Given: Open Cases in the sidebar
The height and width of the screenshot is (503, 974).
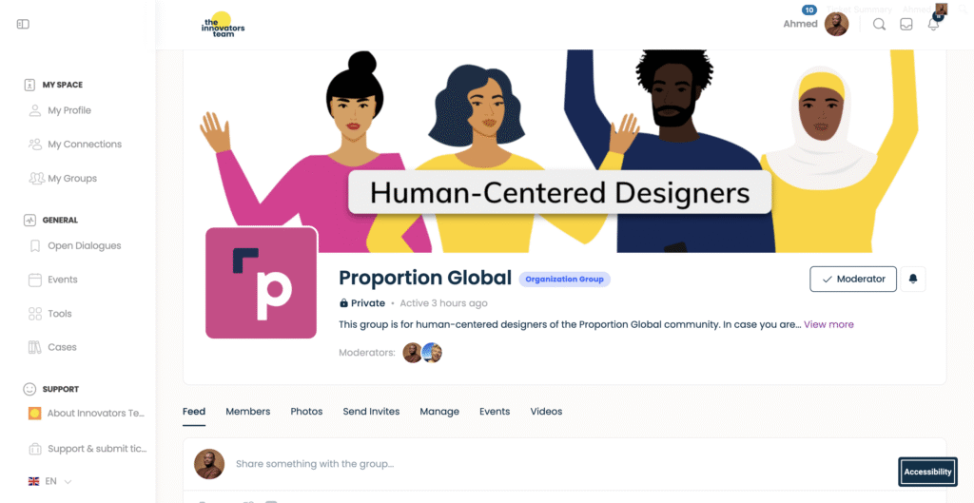Looking at the screenshot, I should (x=53, y=347).
